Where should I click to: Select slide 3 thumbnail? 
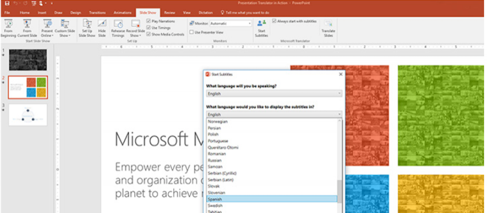28,115
